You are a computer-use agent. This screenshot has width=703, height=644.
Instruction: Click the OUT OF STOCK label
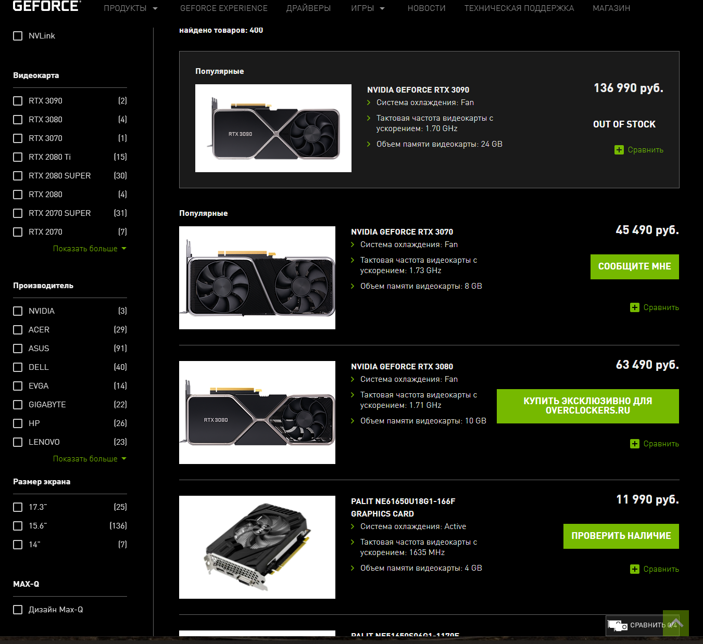(624, 124)
